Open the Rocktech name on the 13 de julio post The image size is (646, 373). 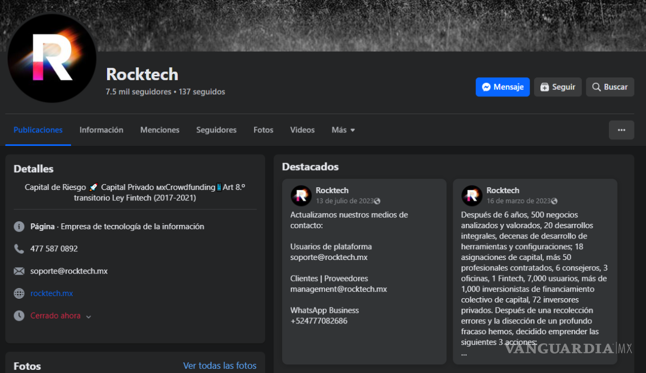[332, 190]
